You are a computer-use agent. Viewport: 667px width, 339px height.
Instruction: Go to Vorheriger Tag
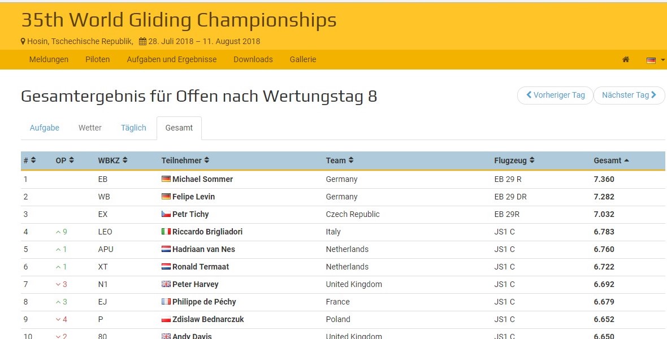click(555, 95)
